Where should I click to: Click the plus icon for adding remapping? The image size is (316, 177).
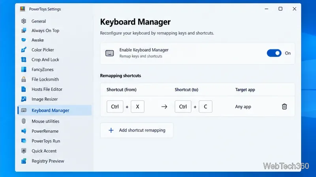click(111, 130)
